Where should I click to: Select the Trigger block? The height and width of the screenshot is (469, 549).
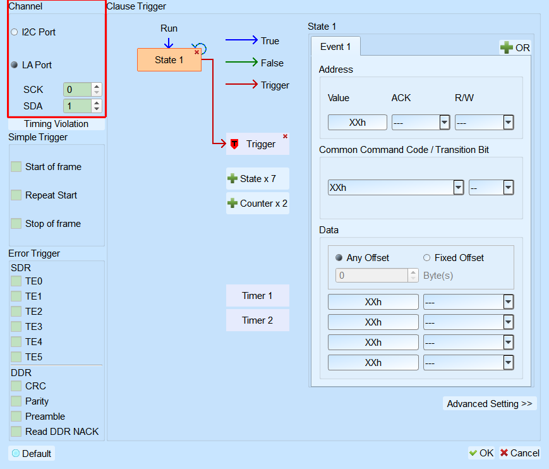point(258,144)
